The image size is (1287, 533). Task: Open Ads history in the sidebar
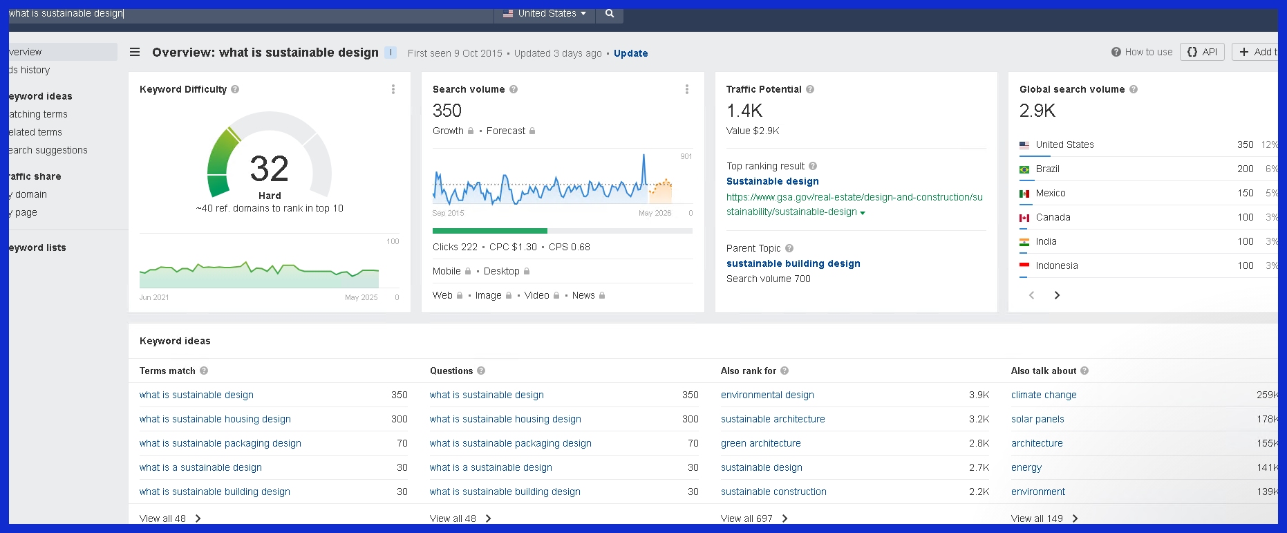coord(30,70)
